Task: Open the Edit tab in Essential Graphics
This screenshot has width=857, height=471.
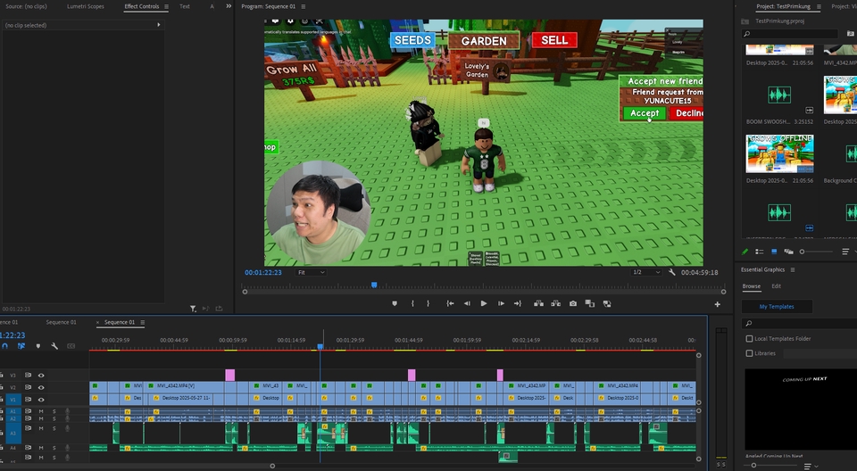Action: click(x=776, y=285)
